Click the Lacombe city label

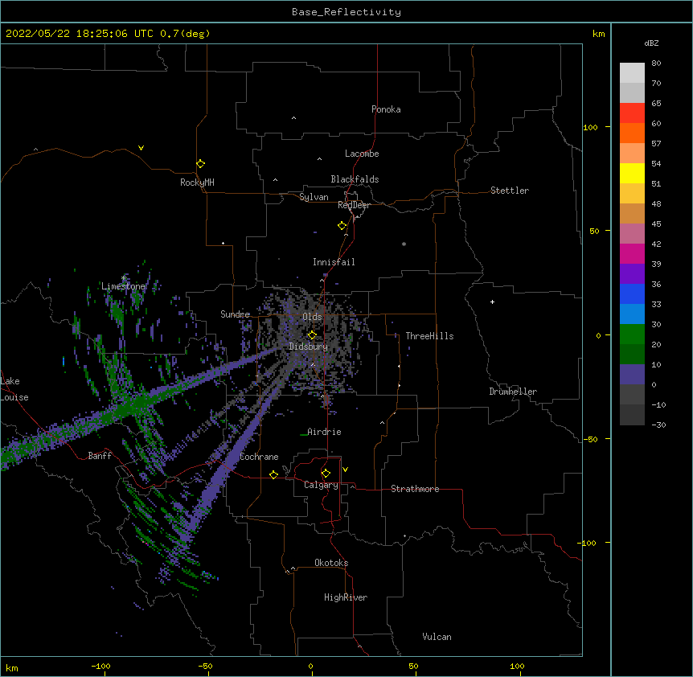pyautogui.click(x=362, y=154)
